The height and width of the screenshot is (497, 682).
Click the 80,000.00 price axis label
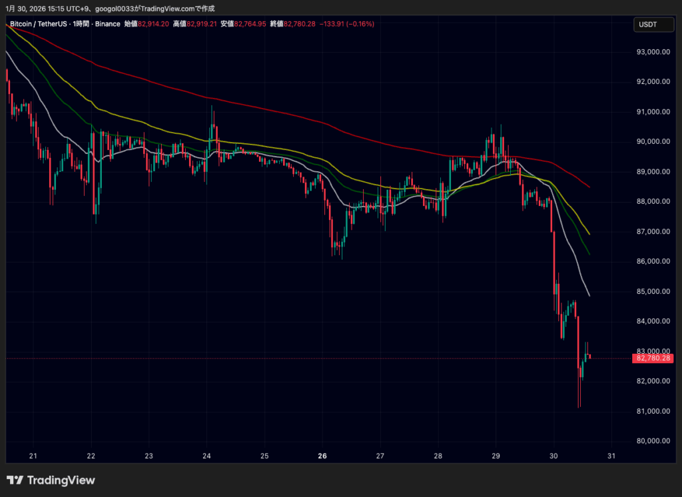point(653,441)
